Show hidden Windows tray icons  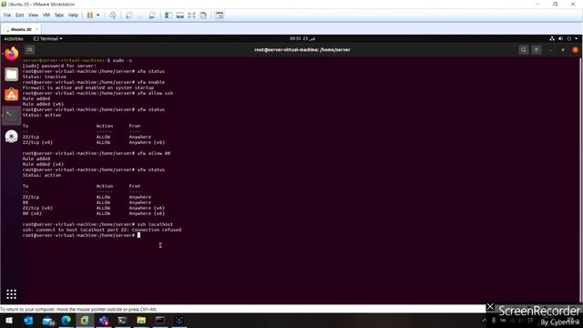tap(484, 320)
